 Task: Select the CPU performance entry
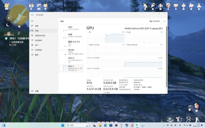[71, 28]
